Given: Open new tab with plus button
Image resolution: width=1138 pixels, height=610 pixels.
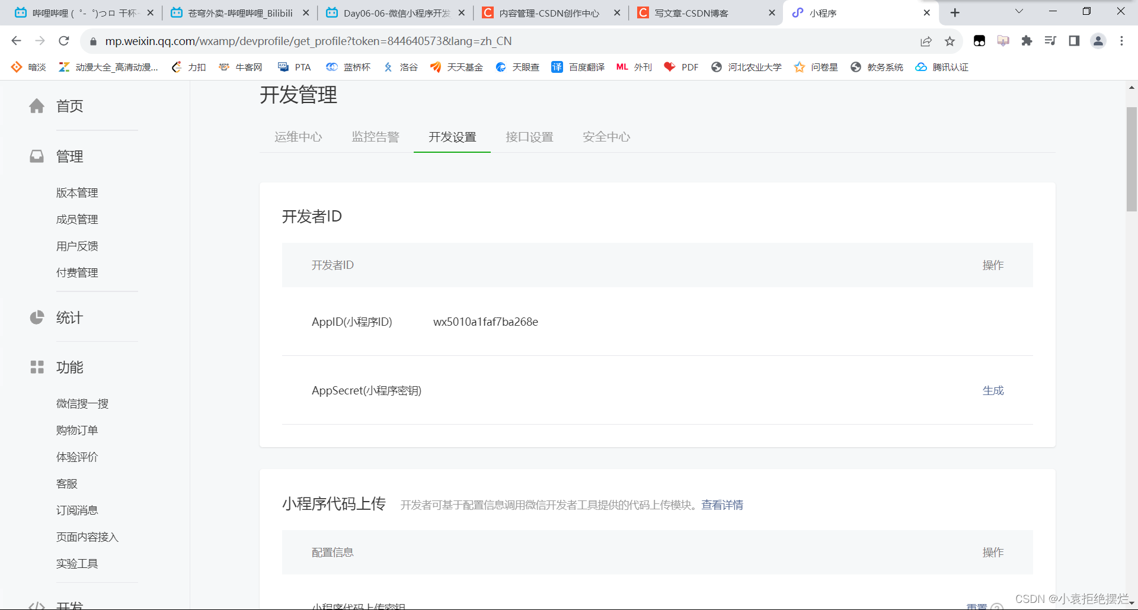Looking at the screenshot, I should [x=955, y=12].
